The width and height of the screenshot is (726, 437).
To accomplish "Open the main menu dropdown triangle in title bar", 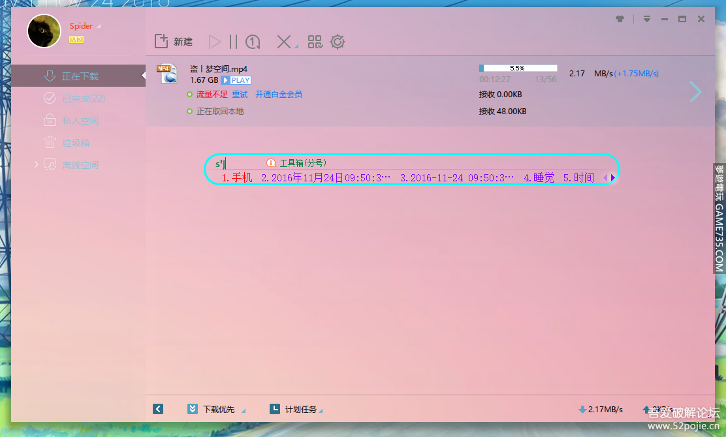I will pyautogui.click(x=647, y=19).
